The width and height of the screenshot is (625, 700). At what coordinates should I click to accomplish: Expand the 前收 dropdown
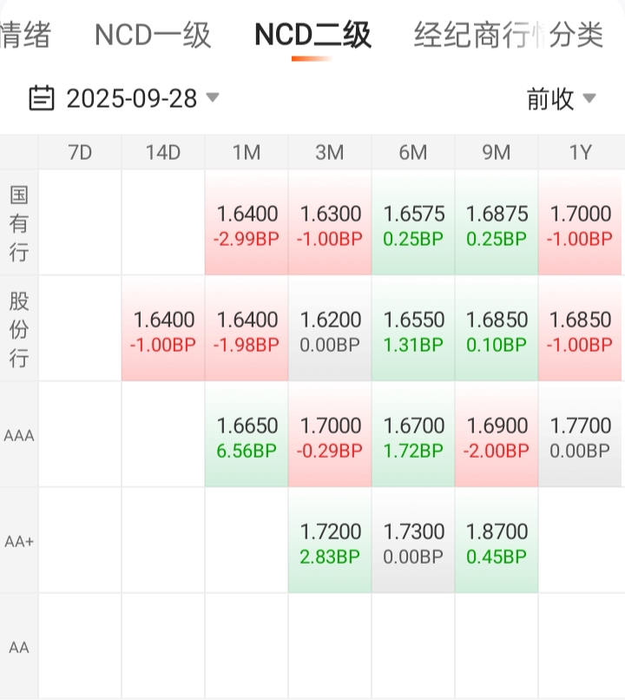[x=589, y=98]
